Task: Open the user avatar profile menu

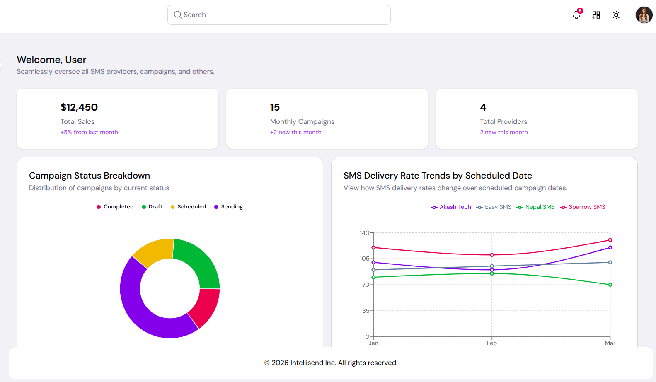Action: [x=644, y=15]
